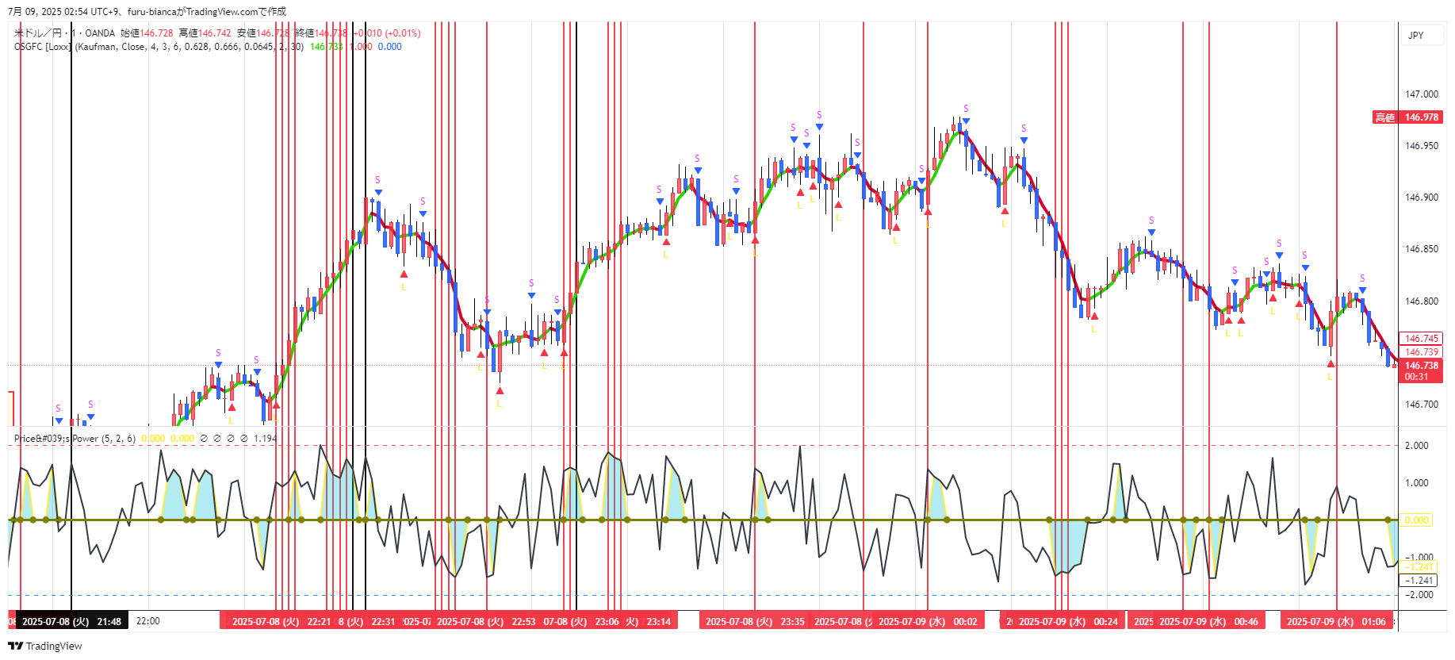Click the black-bordered -1.241 oscillator value label

click(1419, 581)
